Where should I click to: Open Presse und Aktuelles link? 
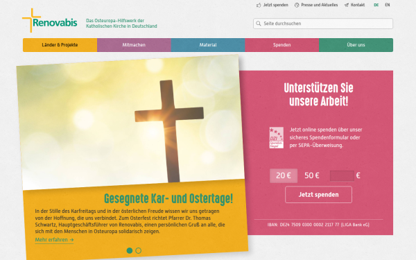click(x=319, y=5)
